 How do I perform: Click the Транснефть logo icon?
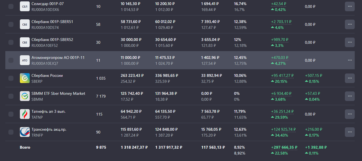pos(25,132)
